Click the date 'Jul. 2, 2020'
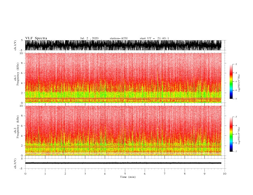The width and height of the screenshot is (253, 195). (89, 38)
